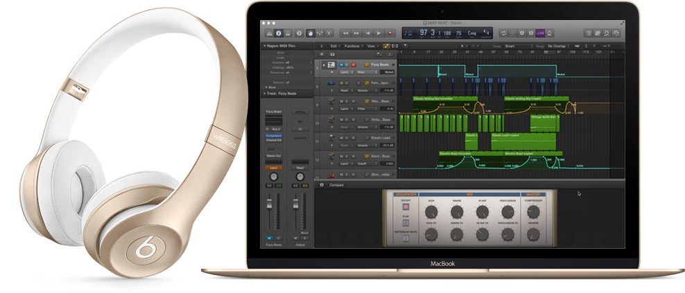Record-enable the Fizzy Beats track
The width and height of the screenshot is (685, 293).
pos(353,64)
